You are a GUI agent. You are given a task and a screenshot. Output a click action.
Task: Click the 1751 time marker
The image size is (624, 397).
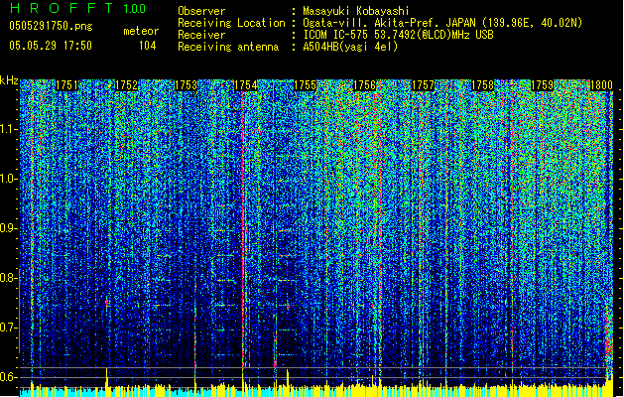[66, 85]
